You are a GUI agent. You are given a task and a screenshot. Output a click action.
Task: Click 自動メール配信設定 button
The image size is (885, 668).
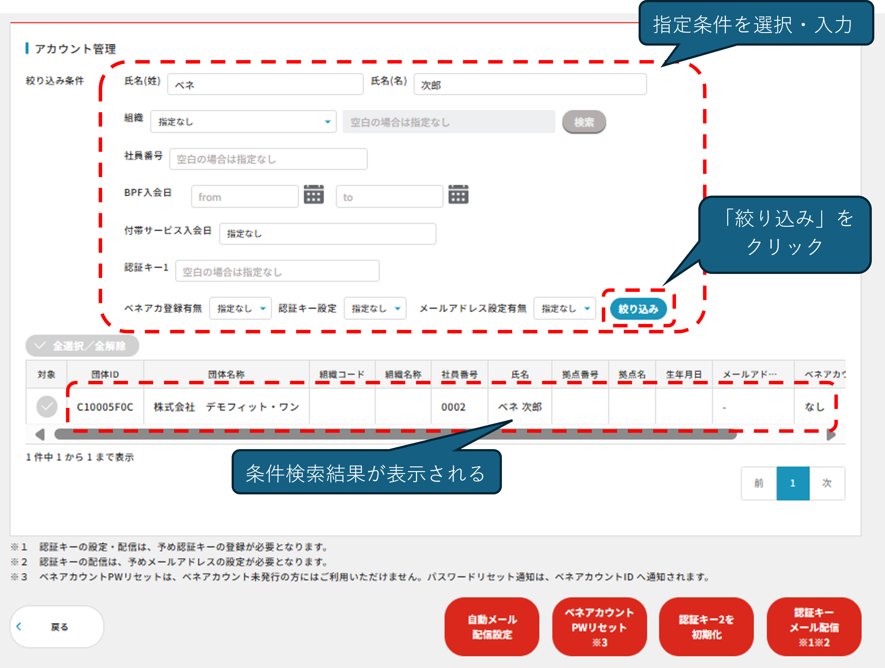492,627
